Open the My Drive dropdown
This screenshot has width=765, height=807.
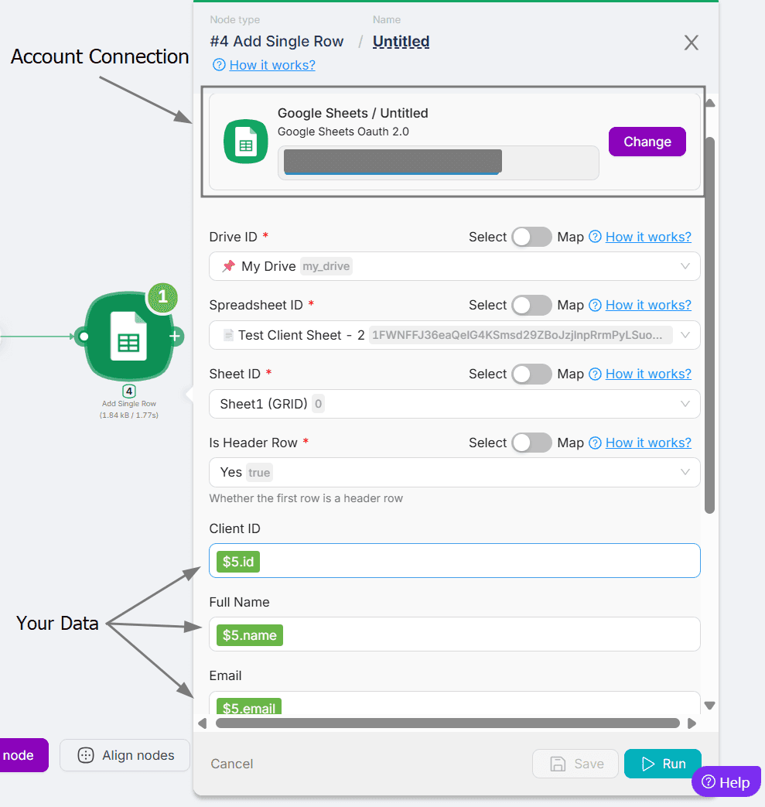[454, 266]
